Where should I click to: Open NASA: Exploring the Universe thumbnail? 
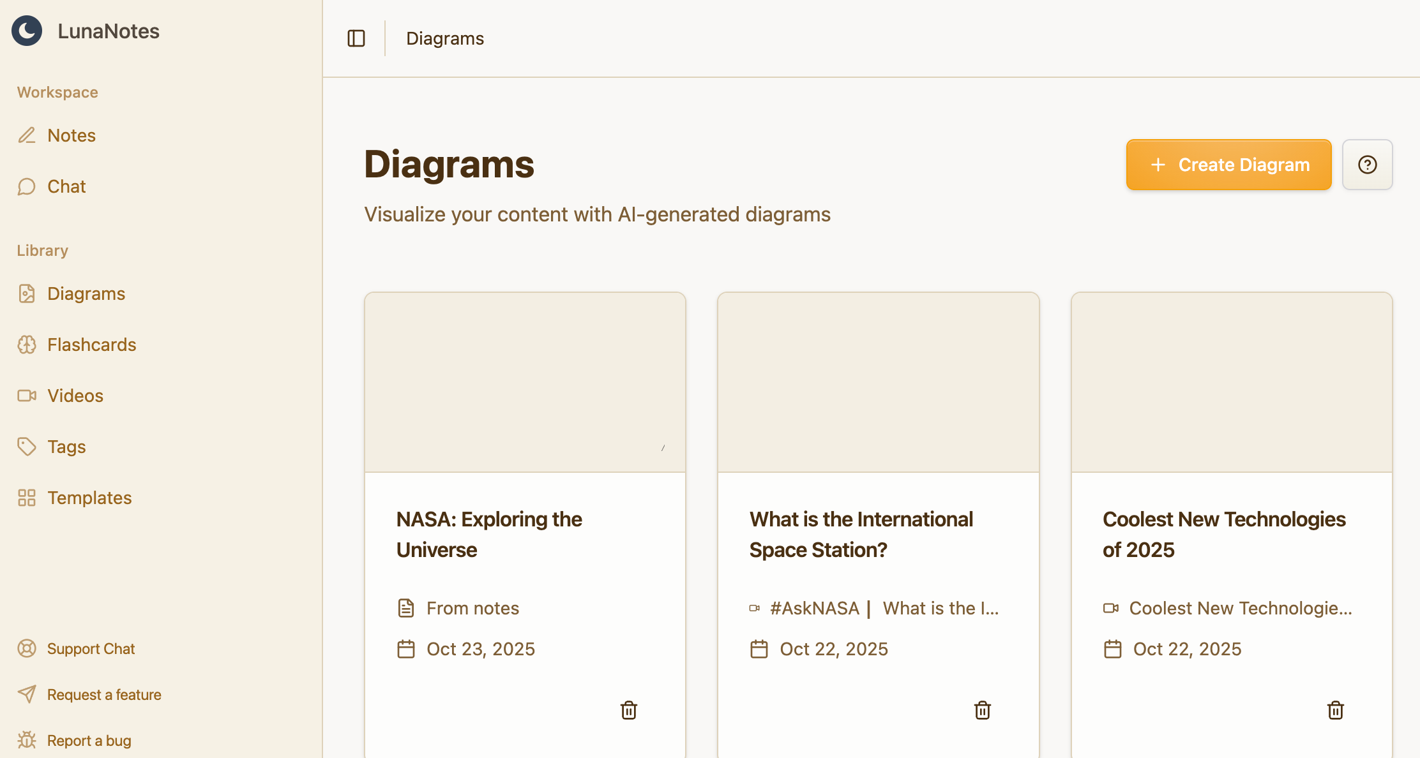coord(525,383)
